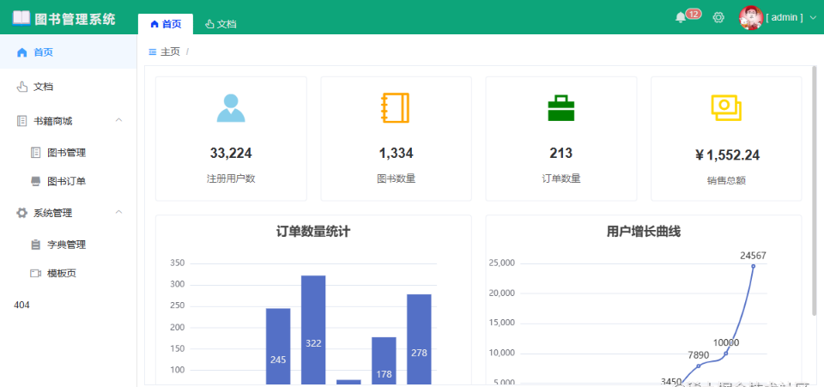Open the settings gear icon in header
This screenshot has width=824, height=387.
pyautogui.click(x=718, y=17)
